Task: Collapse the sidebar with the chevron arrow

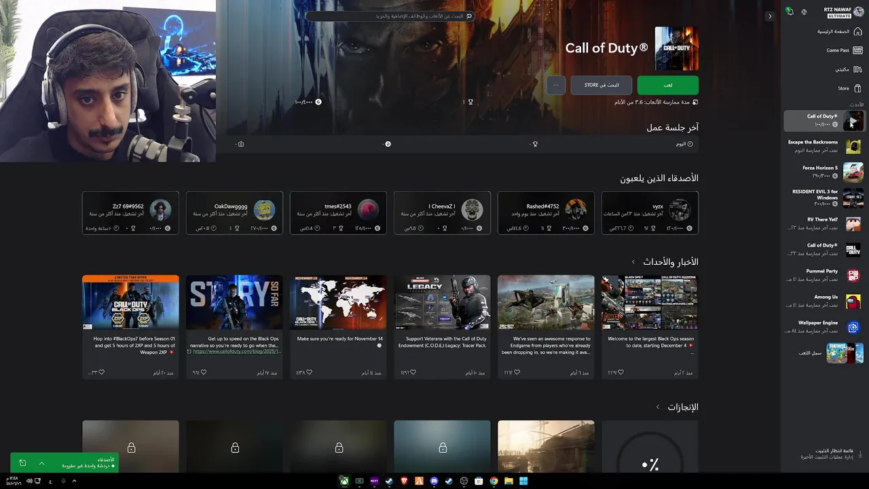Action: (769, 16)
